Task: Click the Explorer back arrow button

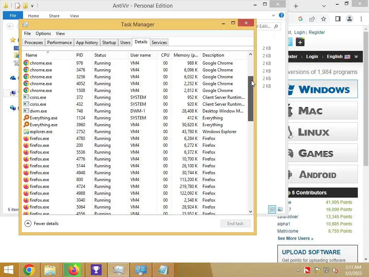Action: coord(10,26)
